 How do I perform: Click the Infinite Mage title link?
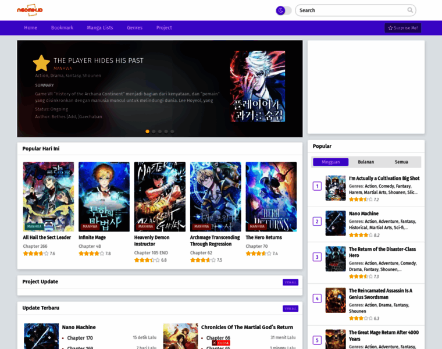click(92, 237)
